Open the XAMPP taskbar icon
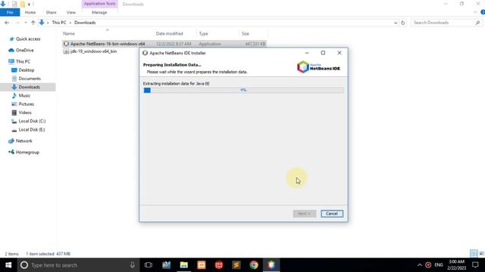485x272 pixels. 202,265
